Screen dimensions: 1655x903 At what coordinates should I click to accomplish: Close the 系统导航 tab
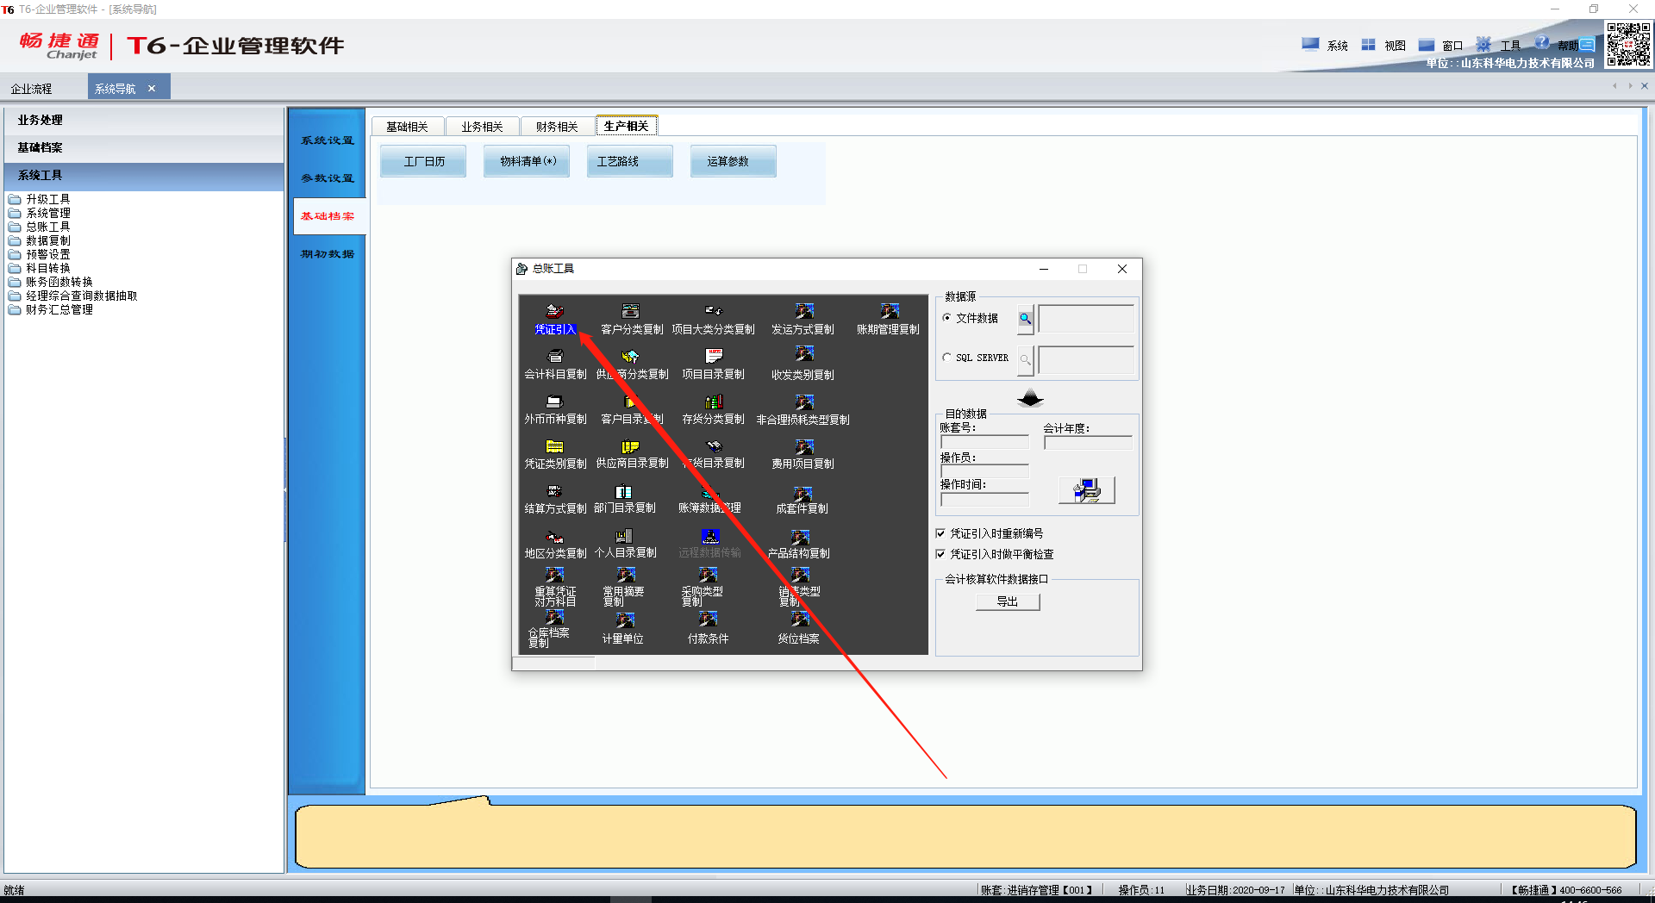[152, 88]
